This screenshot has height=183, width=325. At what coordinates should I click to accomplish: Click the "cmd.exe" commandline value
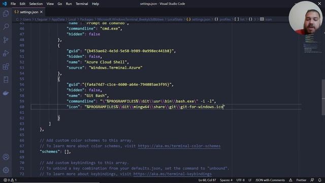pyautogui.click(x=110, y=28)
